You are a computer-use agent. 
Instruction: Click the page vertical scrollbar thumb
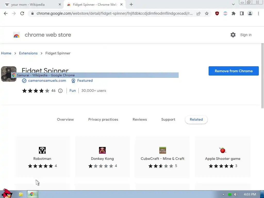pyautogui.click(x=262, y=76)
